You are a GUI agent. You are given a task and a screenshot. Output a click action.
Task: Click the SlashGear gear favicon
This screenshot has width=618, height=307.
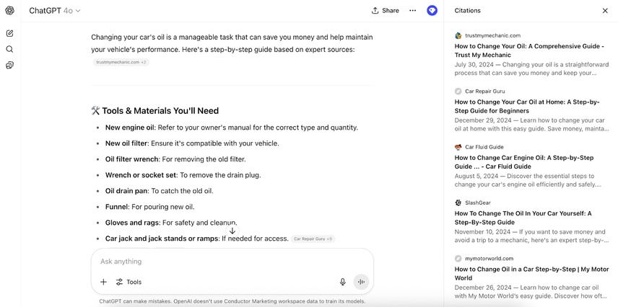click(x=458, y=203)
